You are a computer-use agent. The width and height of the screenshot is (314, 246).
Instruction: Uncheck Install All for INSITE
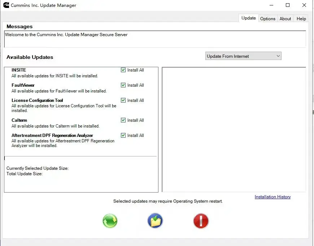pyautogui.click(x=123, y=70)
